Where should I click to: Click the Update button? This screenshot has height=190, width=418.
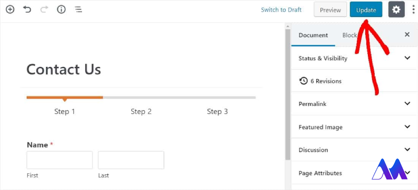click(366, 10)
